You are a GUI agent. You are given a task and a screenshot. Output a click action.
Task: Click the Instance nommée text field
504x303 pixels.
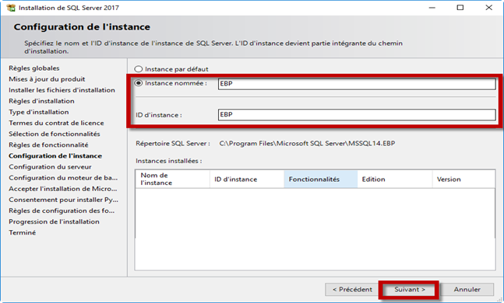357,84
